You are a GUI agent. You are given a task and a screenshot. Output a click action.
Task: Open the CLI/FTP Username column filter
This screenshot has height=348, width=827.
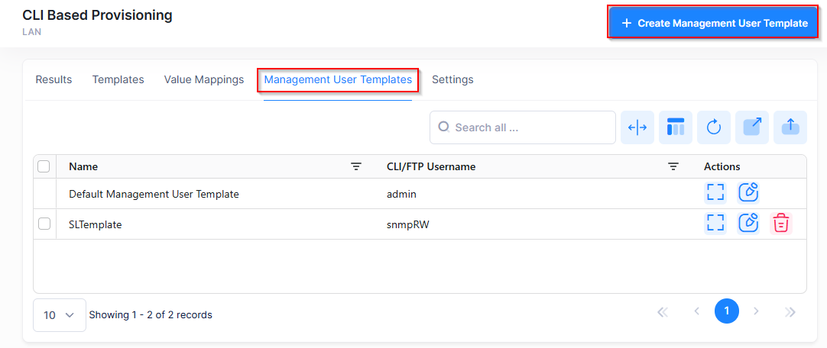click(673, 166)
